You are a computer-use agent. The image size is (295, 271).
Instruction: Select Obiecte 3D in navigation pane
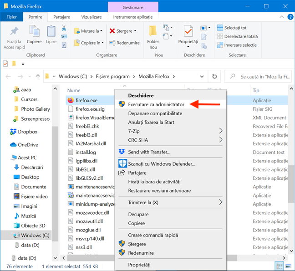pyautogui.click(x=30, y=226)
